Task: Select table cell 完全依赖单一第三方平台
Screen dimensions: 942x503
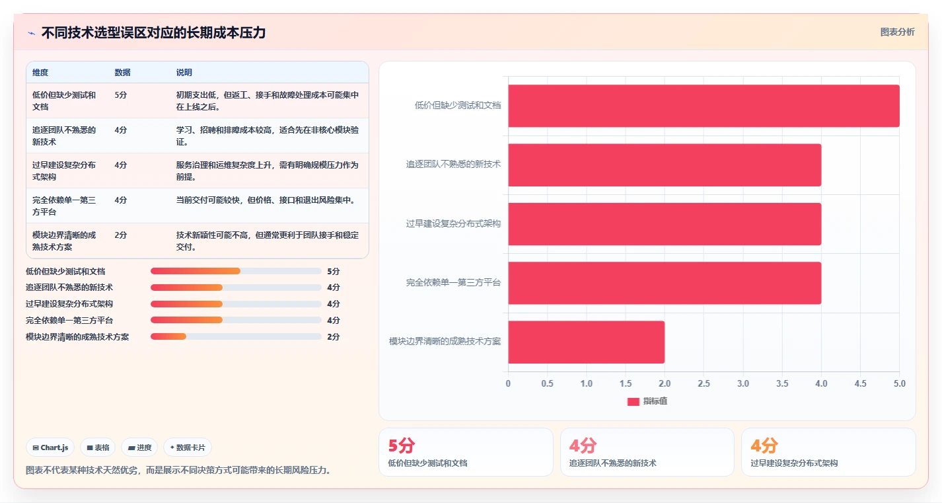Action: 66,206
